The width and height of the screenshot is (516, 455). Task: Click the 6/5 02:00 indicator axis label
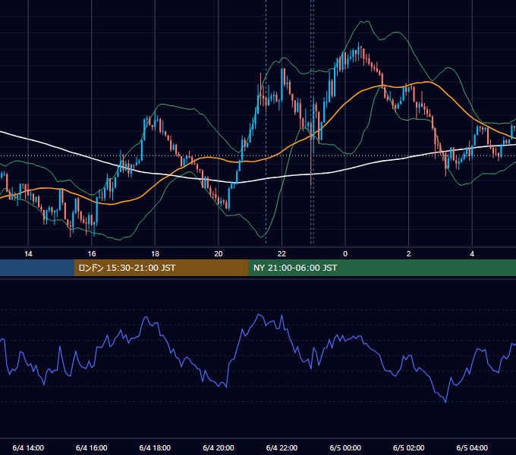[408, 448]
